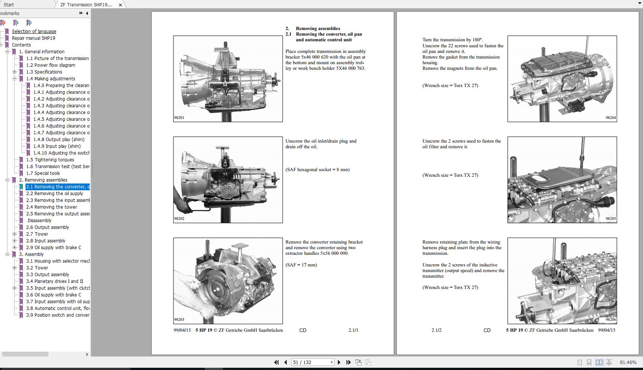
Task: Go to the next page
Action: tap(339, 362)
